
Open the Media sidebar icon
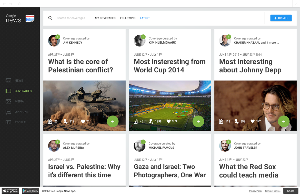click(x=8, y=101)
